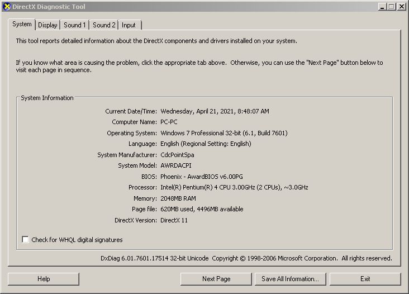Viewport: 409px width, 294px height.
Task: Minimize the DirectX Diagnostic Tool window
Action: click(382, 7)
